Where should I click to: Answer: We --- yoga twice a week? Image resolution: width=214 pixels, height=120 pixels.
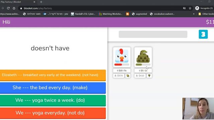(x=53, y=100)
